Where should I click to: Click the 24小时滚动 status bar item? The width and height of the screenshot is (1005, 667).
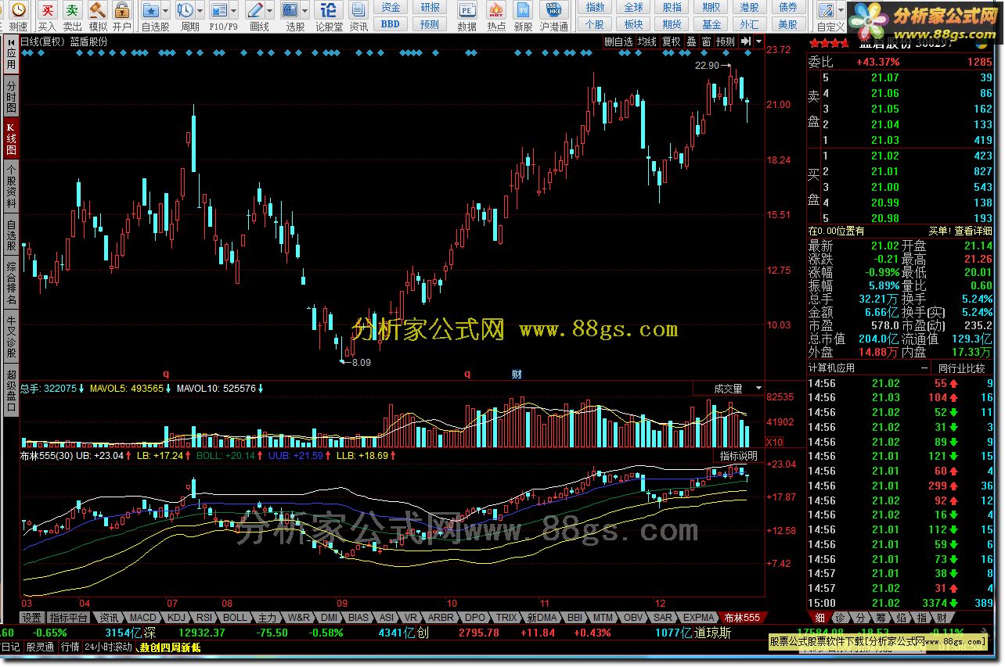pyautogui.click(x=108, y=647)
